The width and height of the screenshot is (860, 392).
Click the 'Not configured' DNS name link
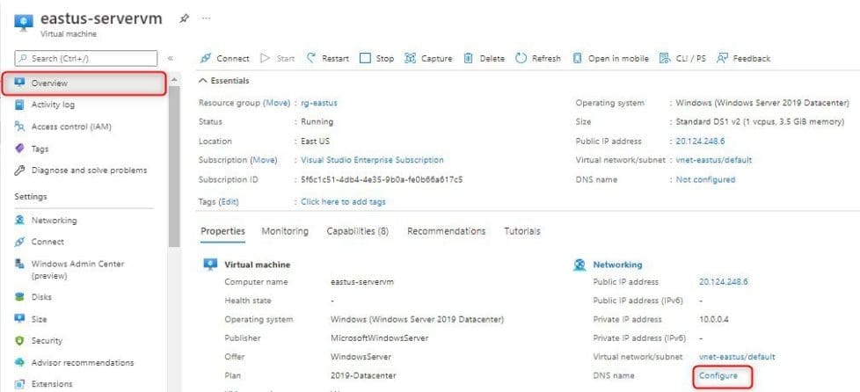click(705, 179)
